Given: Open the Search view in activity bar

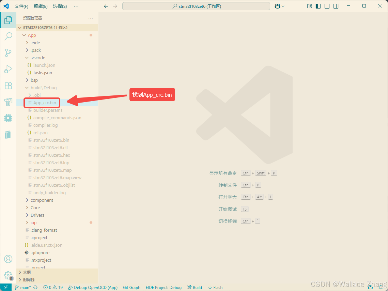Looking at the screenshot, I should point(8,36).
